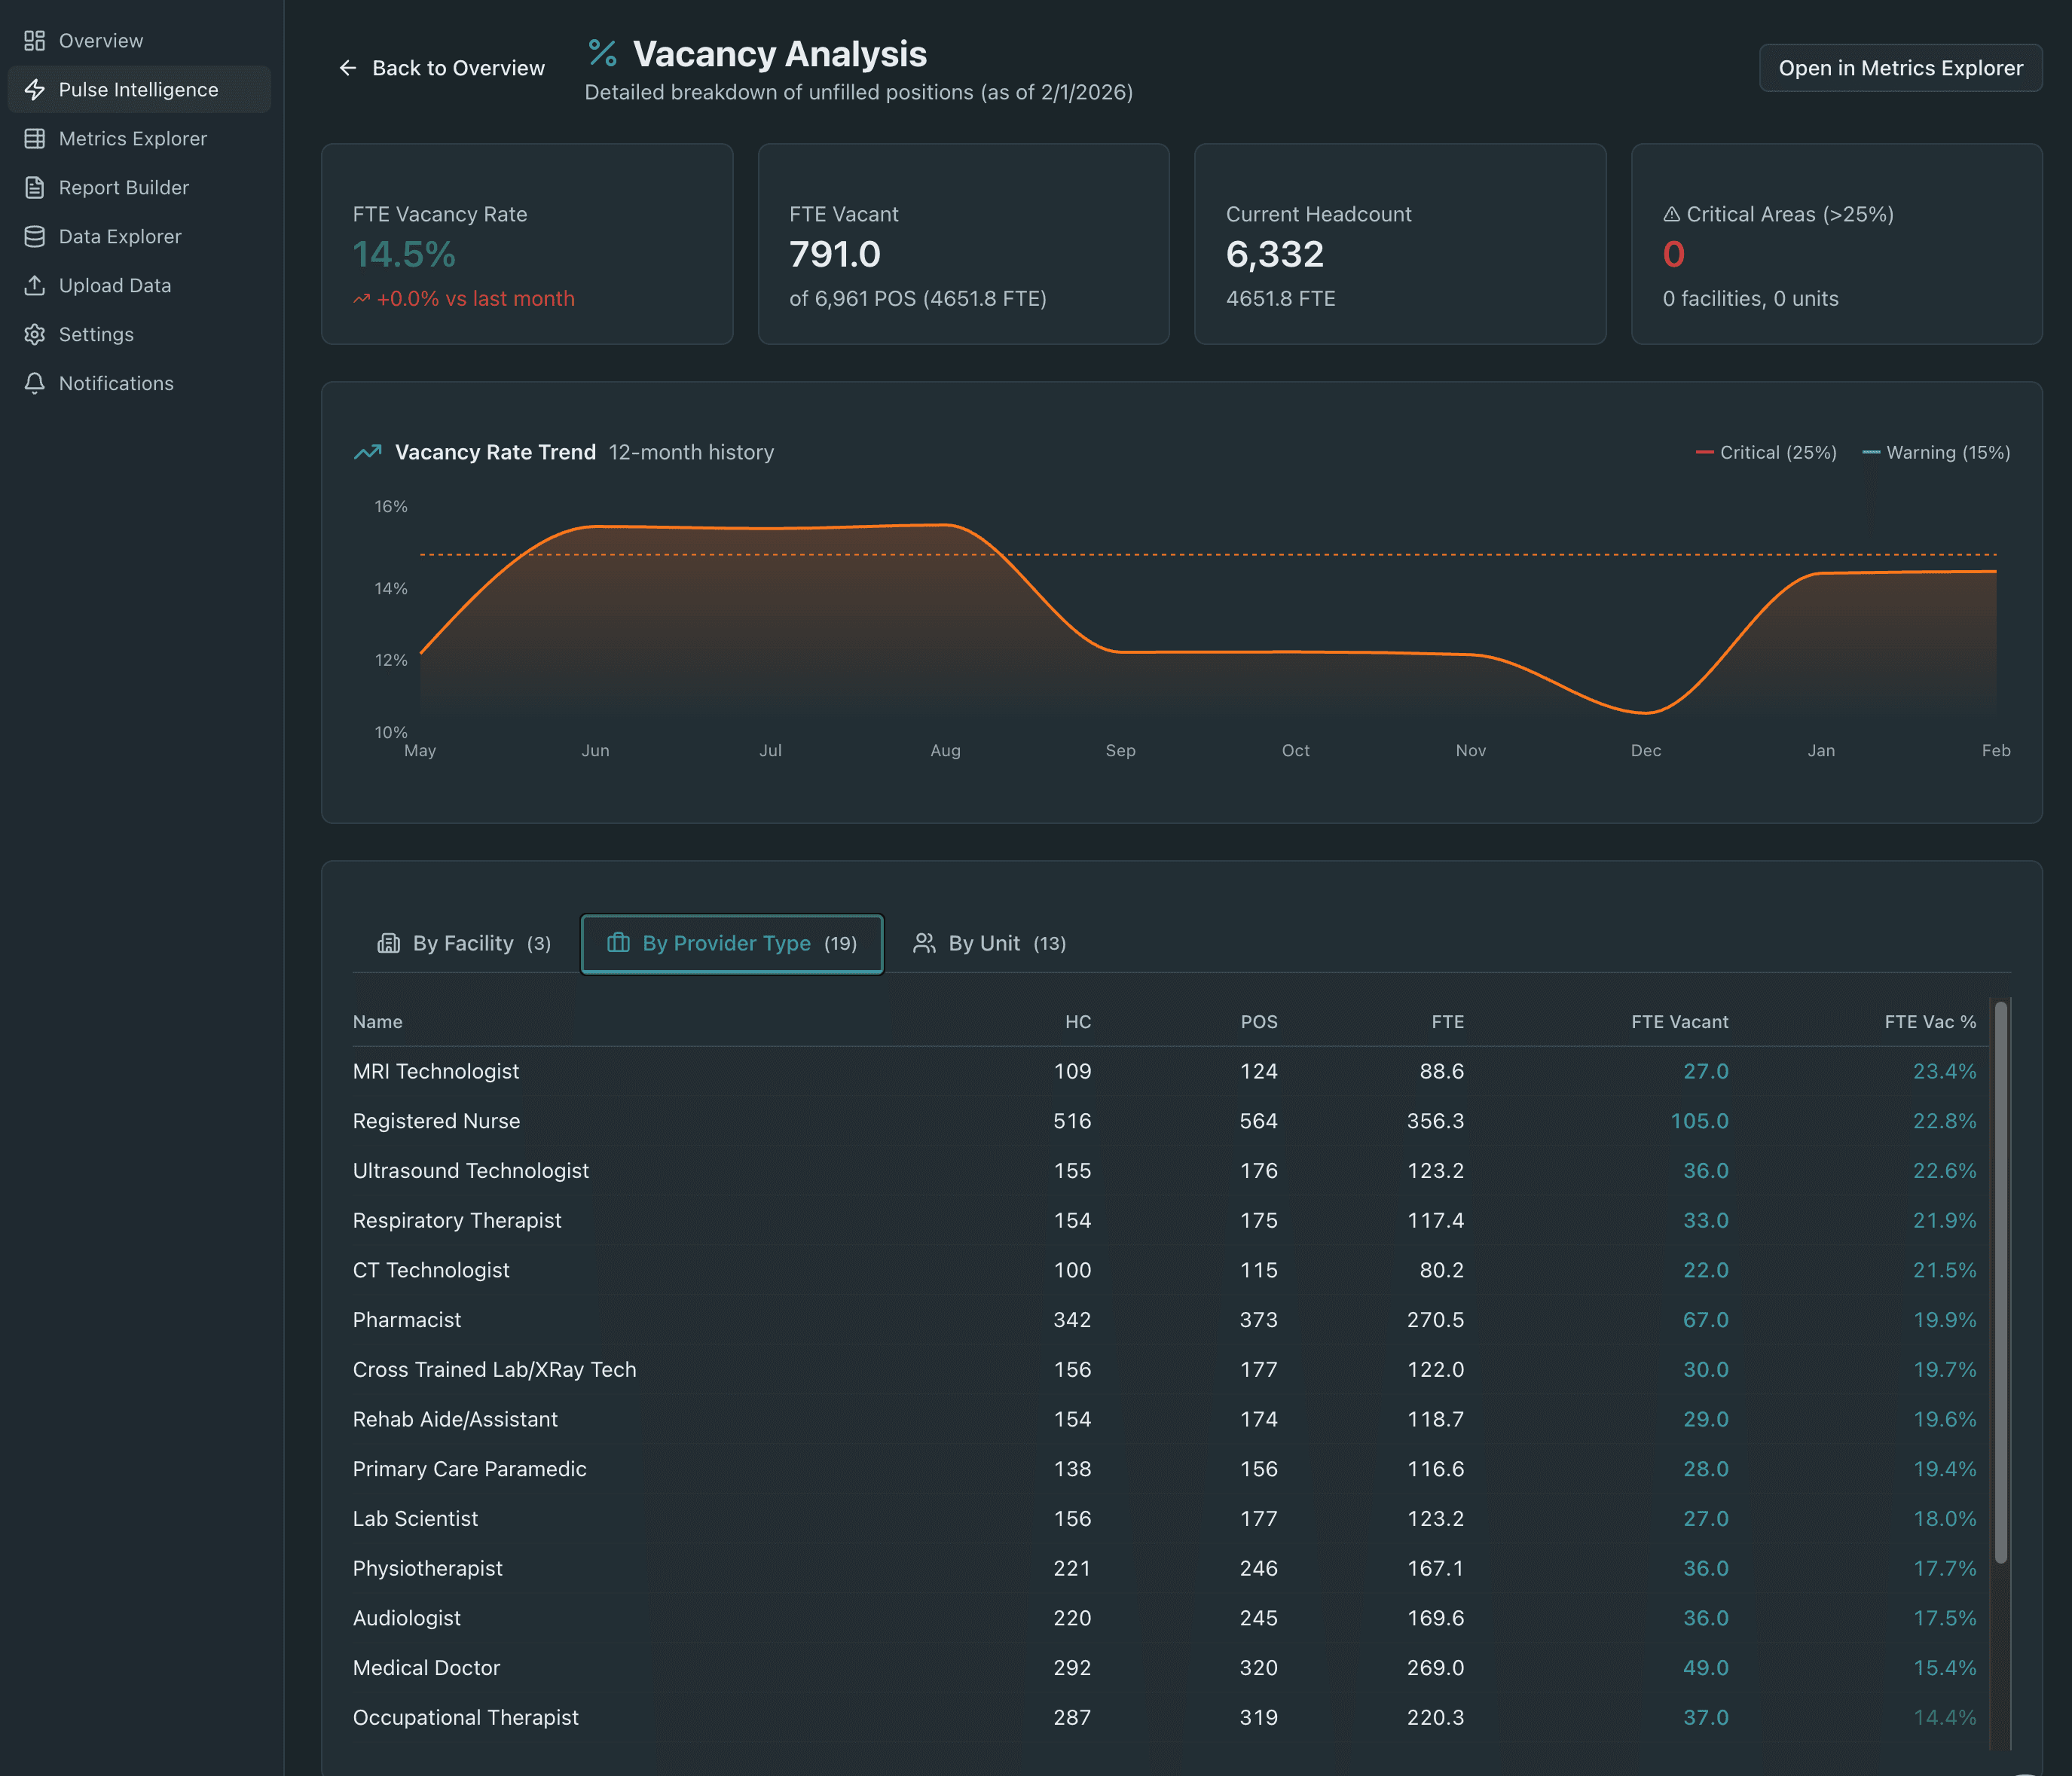Viewport: 2072px width, 1776px height.
Task: Toggle the Warning (15%) legend entry
Action: (x=1937, y=452)
